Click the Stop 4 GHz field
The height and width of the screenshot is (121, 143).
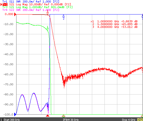click(x=128, y=120)
